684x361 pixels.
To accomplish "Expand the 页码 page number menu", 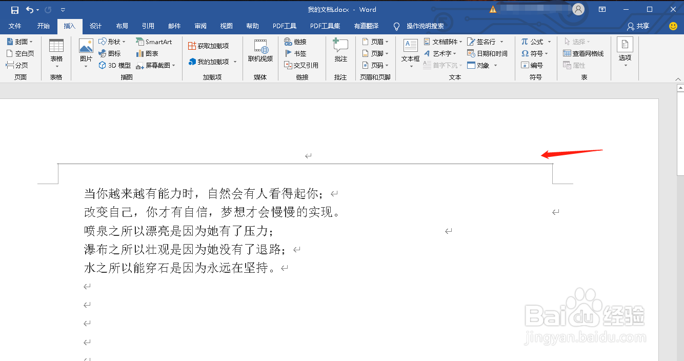I will coord(375,65).
